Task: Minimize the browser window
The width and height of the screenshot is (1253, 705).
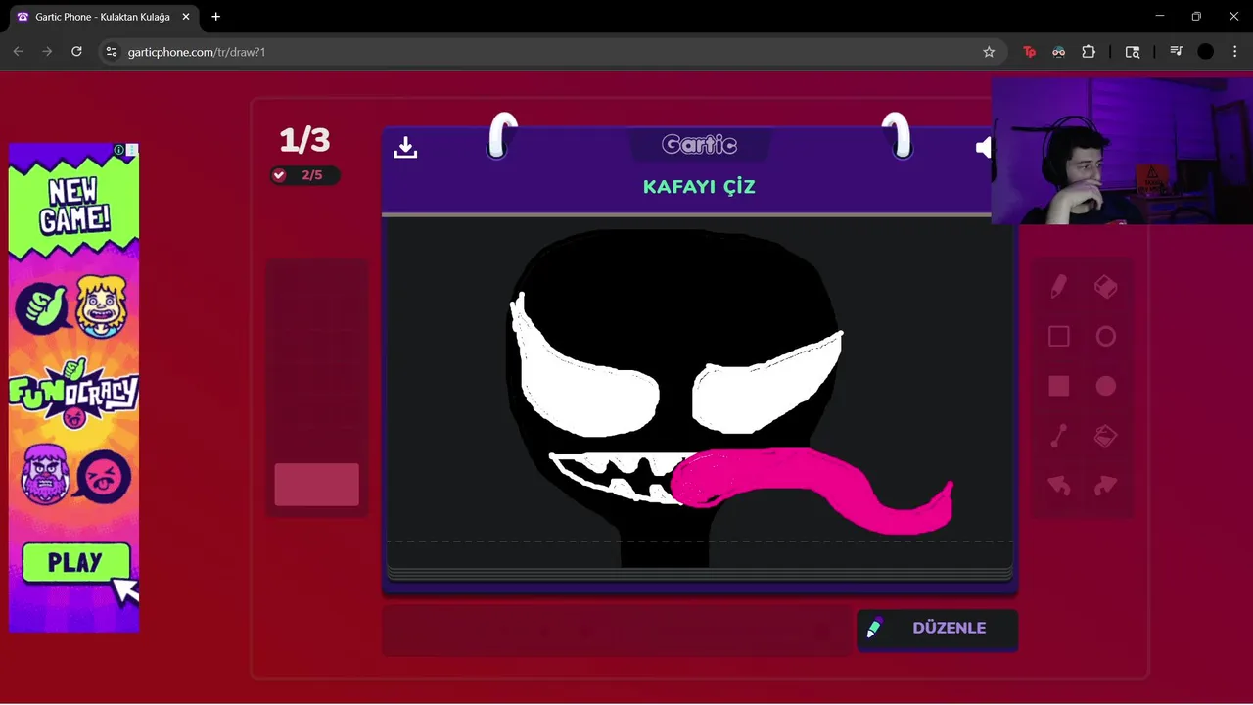Action: 1160,16
